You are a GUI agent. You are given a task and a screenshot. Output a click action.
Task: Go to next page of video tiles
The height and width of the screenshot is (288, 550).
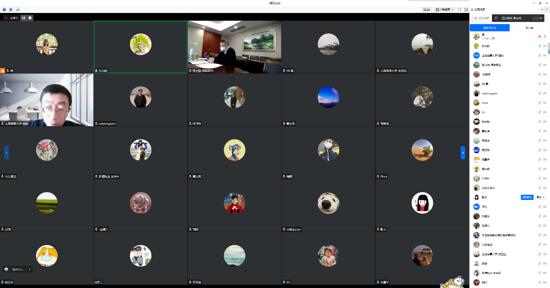click(463, 153)
